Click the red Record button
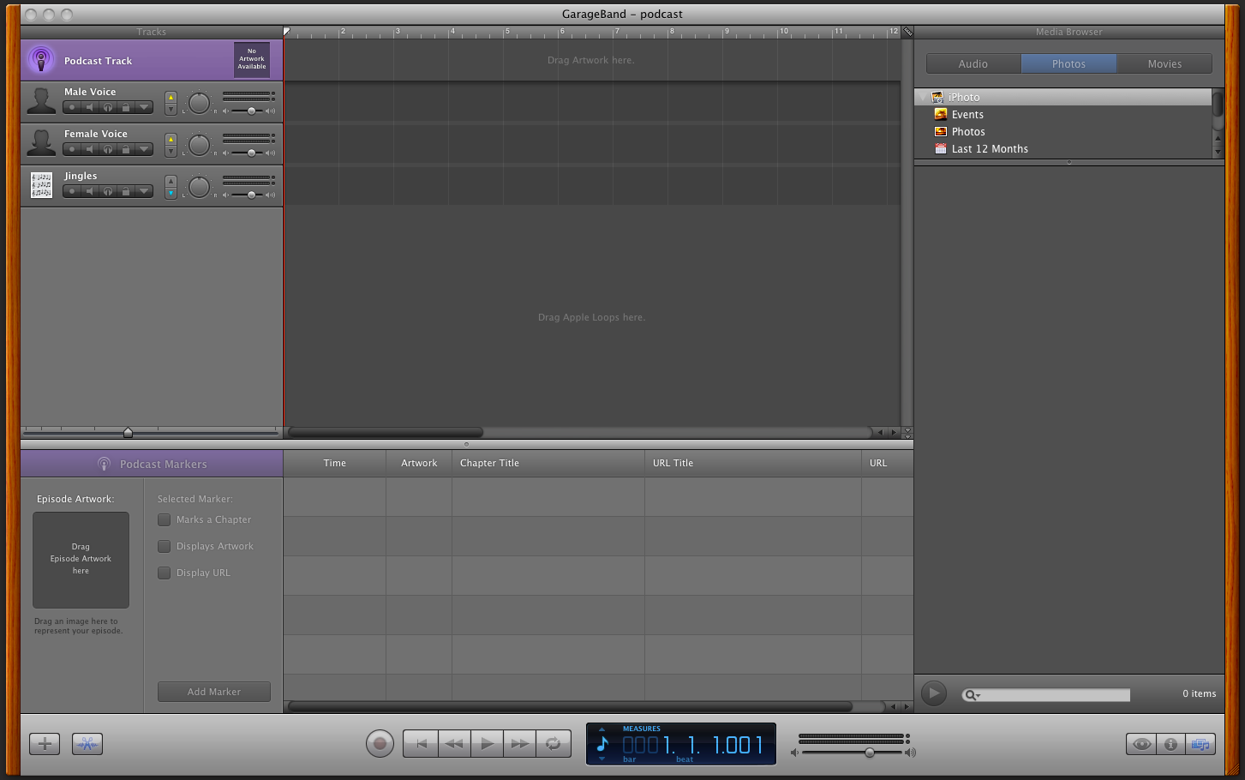 [380, 743]
